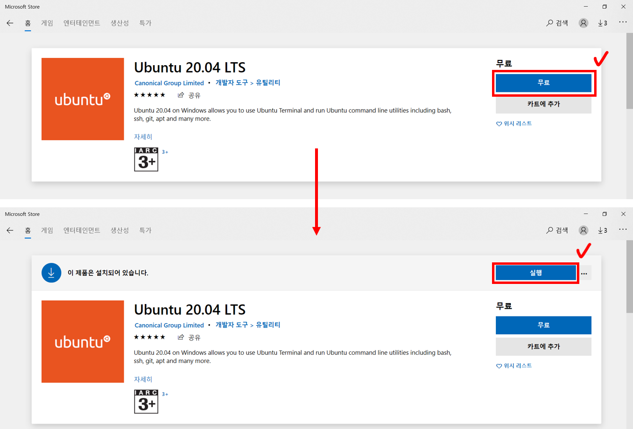Click the scrollbar thumb in upper window
This screenshot has height=429, width=633.
click(x=630, y=72)
